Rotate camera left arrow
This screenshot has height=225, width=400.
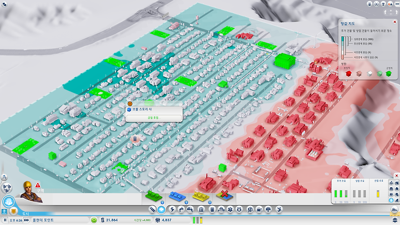click(x=386, y=12)
